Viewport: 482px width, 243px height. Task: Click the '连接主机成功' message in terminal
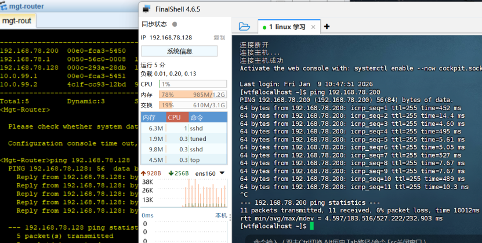[x=261, y=60]
